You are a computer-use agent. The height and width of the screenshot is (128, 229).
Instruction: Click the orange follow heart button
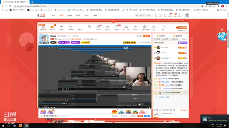tap(147, 36)
